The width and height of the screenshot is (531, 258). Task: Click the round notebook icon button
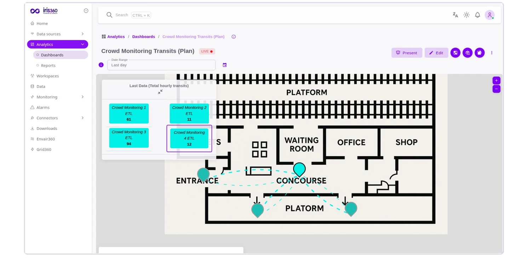point(480,53)
